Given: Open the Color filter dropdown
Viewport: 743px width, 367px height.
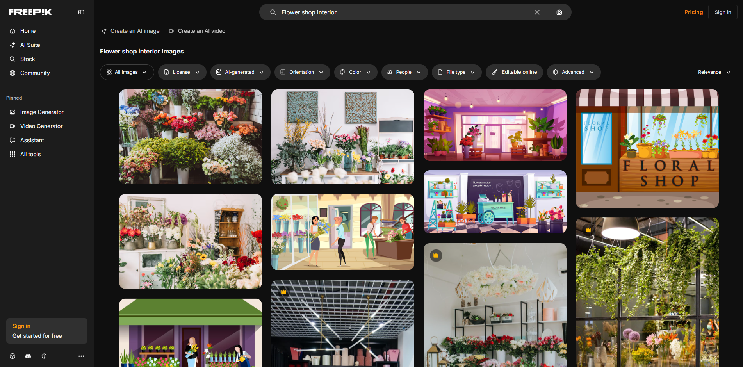Looking at the screenshot, I should point(355,72).
